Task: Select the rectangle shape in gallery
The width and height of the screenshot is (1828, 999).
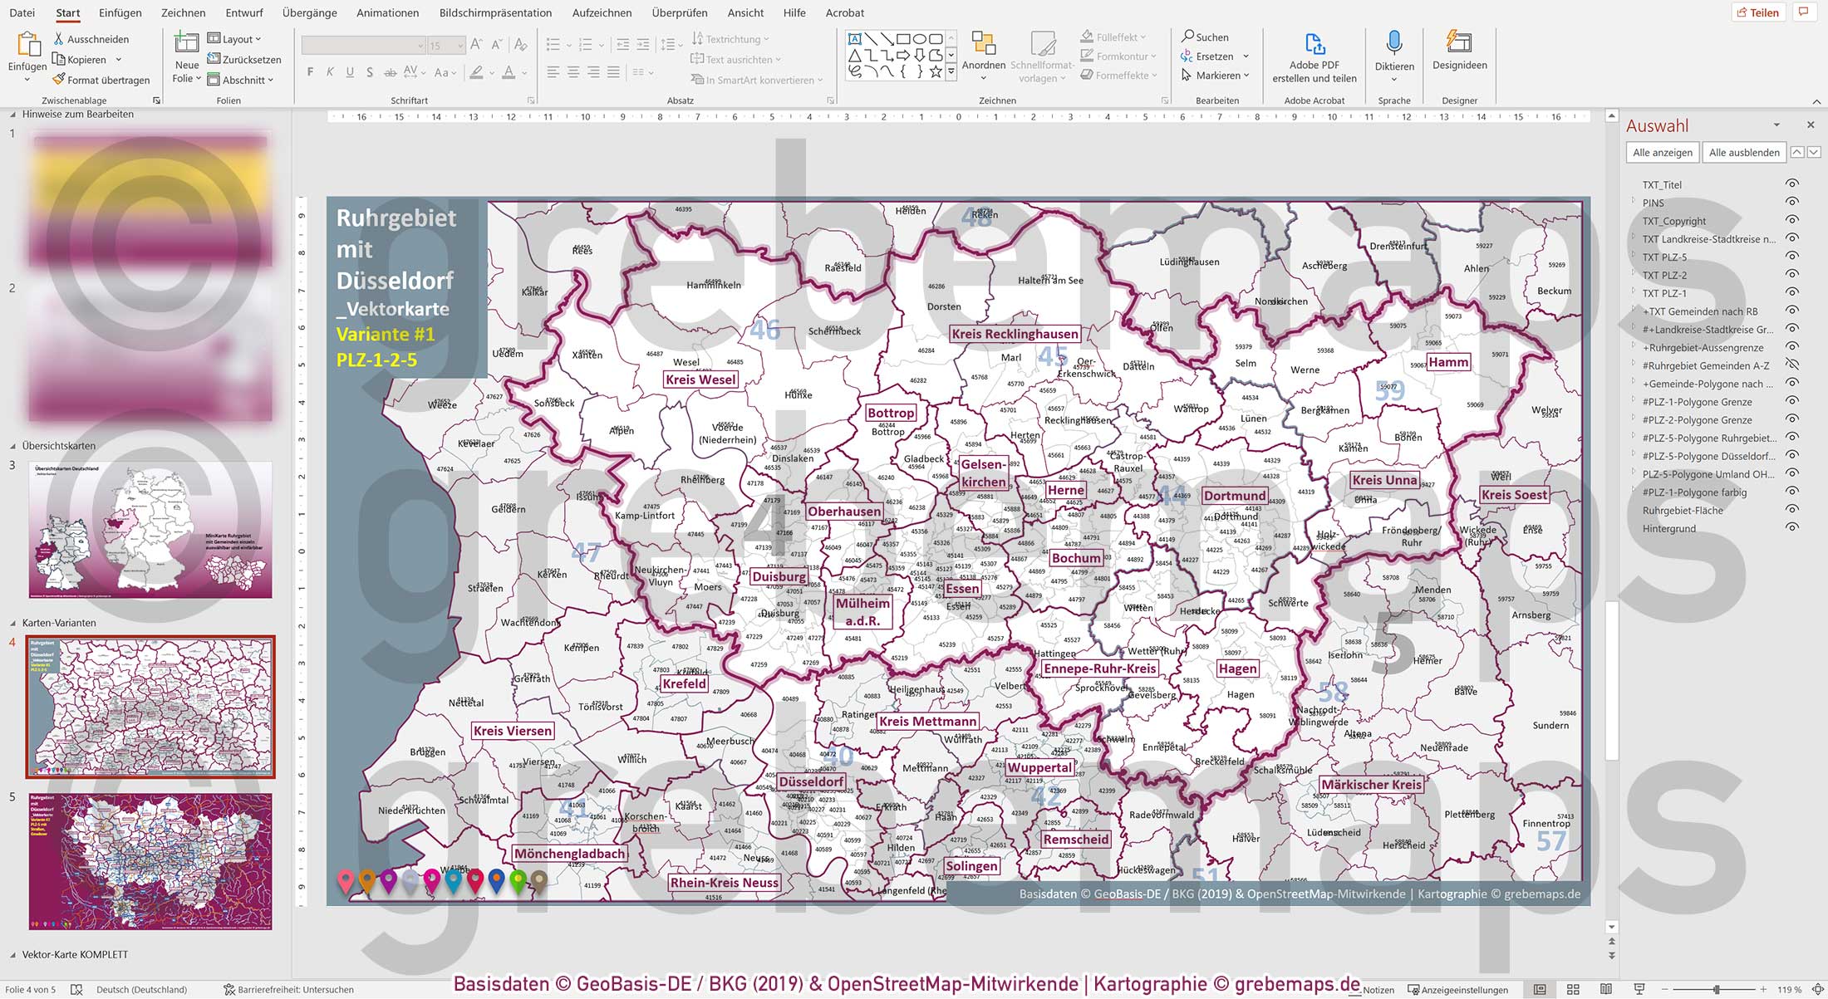Action: click(903, 39)
